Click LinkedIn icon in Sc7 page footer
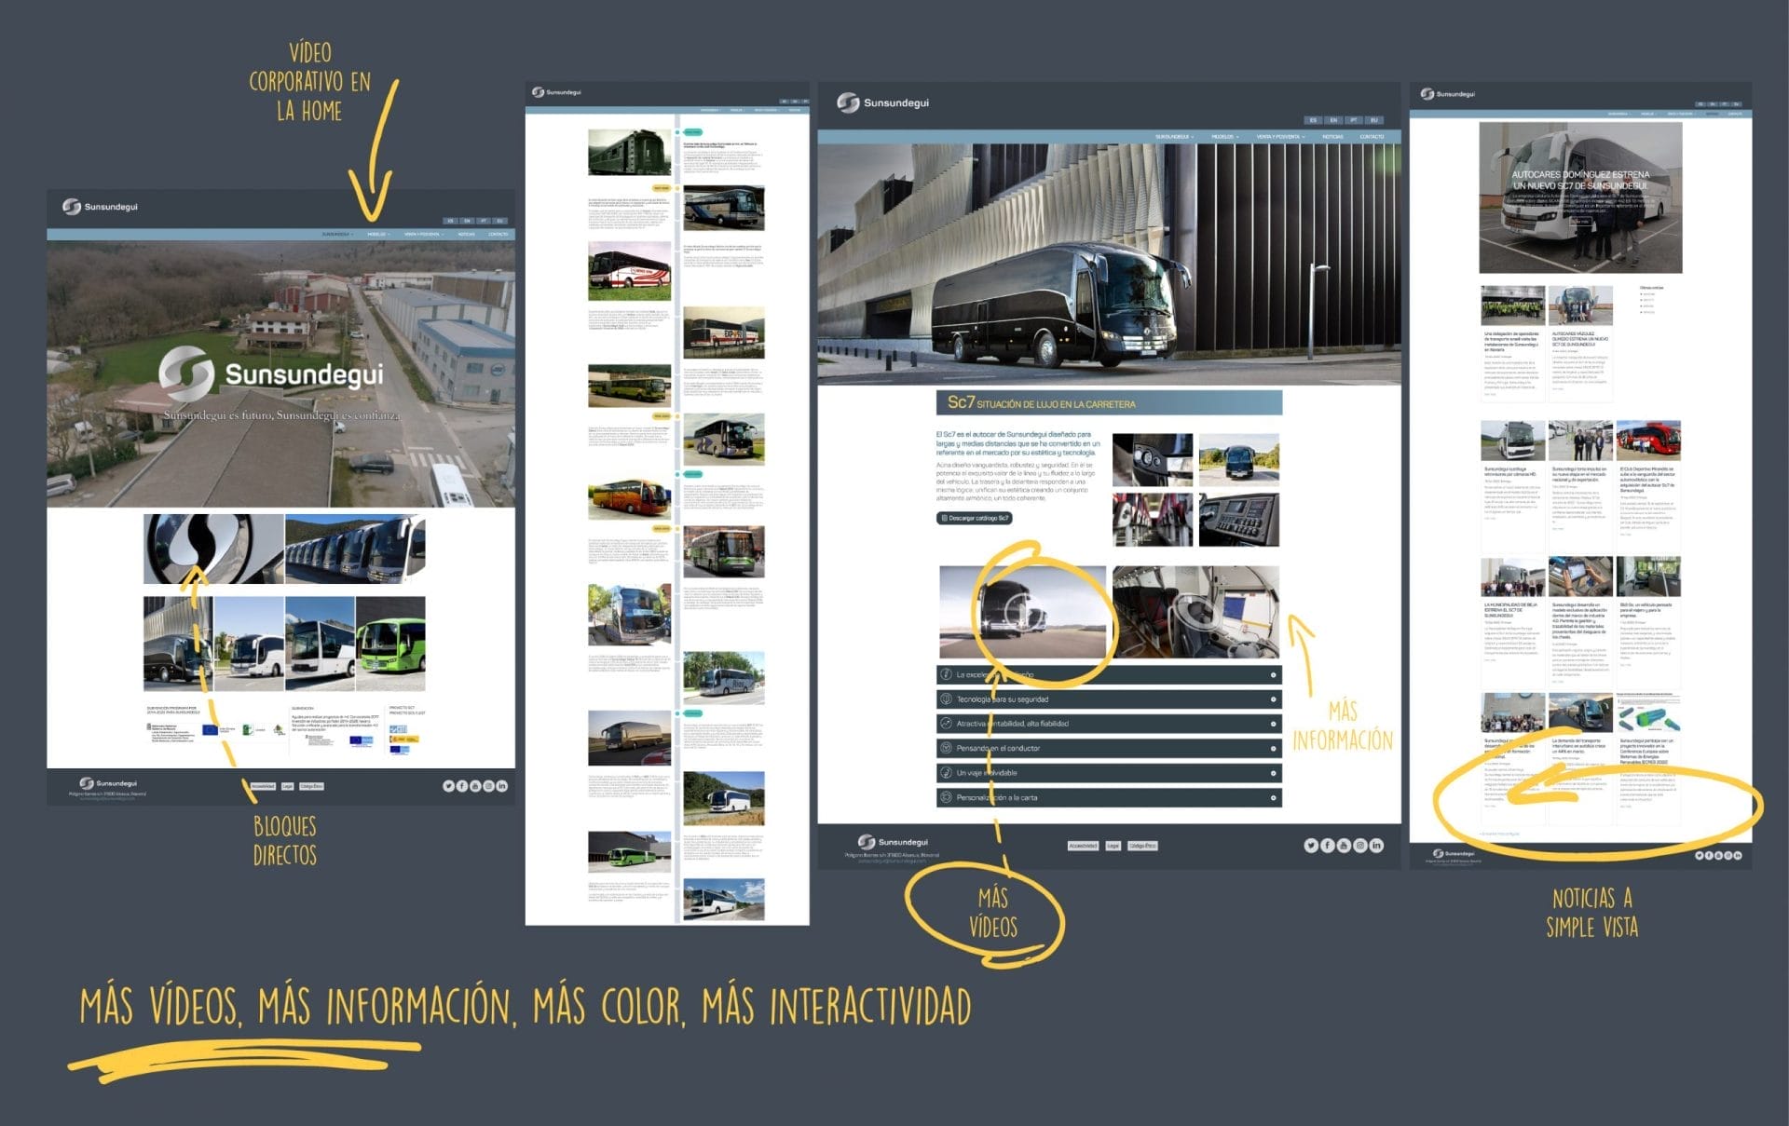 click(x=1377, y=846)
